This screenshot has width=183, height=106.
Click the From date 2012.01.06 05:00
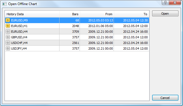(101, 26)
